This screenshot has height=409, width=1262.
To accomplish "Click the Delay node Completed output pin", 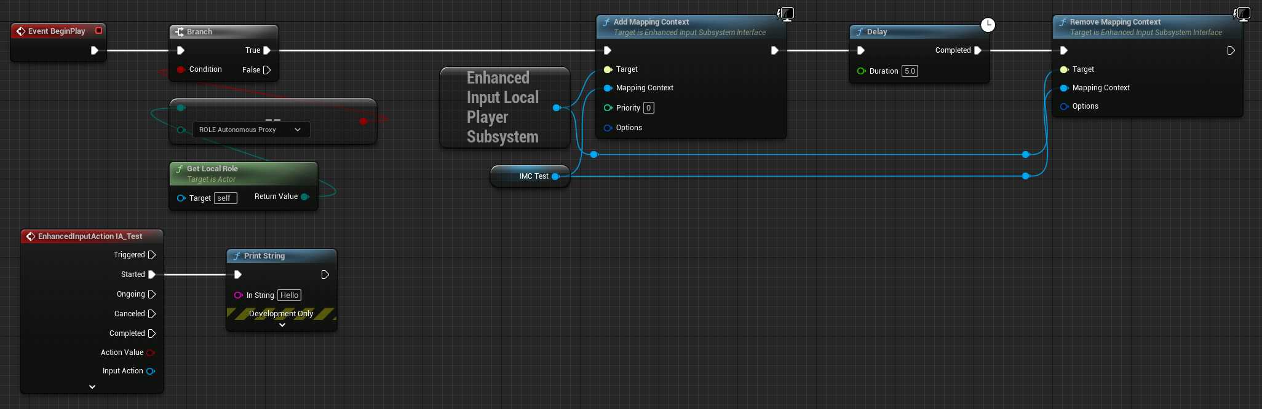I will coord(978,50).
